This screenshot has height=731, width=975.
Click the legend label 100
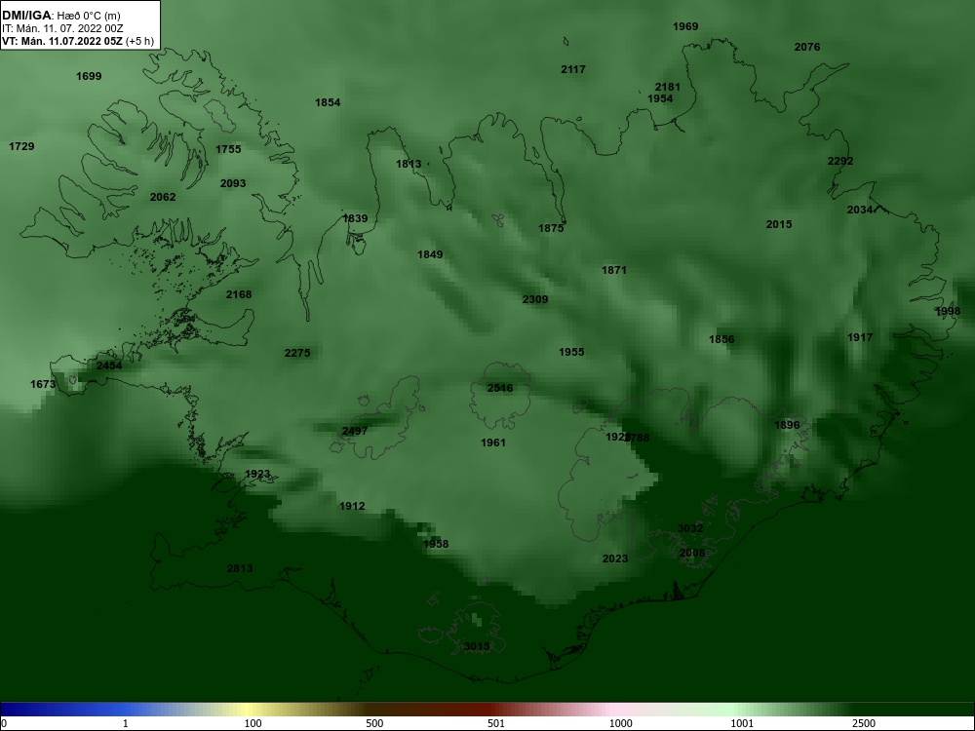click(253, 723)
